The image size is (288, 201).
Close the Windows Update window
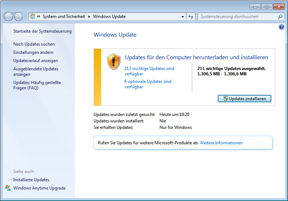[x=279, y=7]
